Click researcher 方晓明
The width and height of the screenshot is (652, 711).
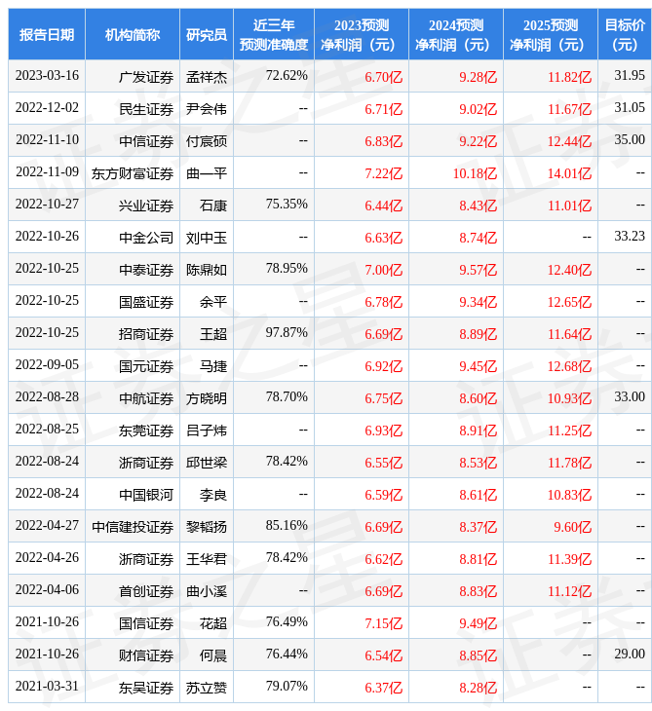[207, 399]
